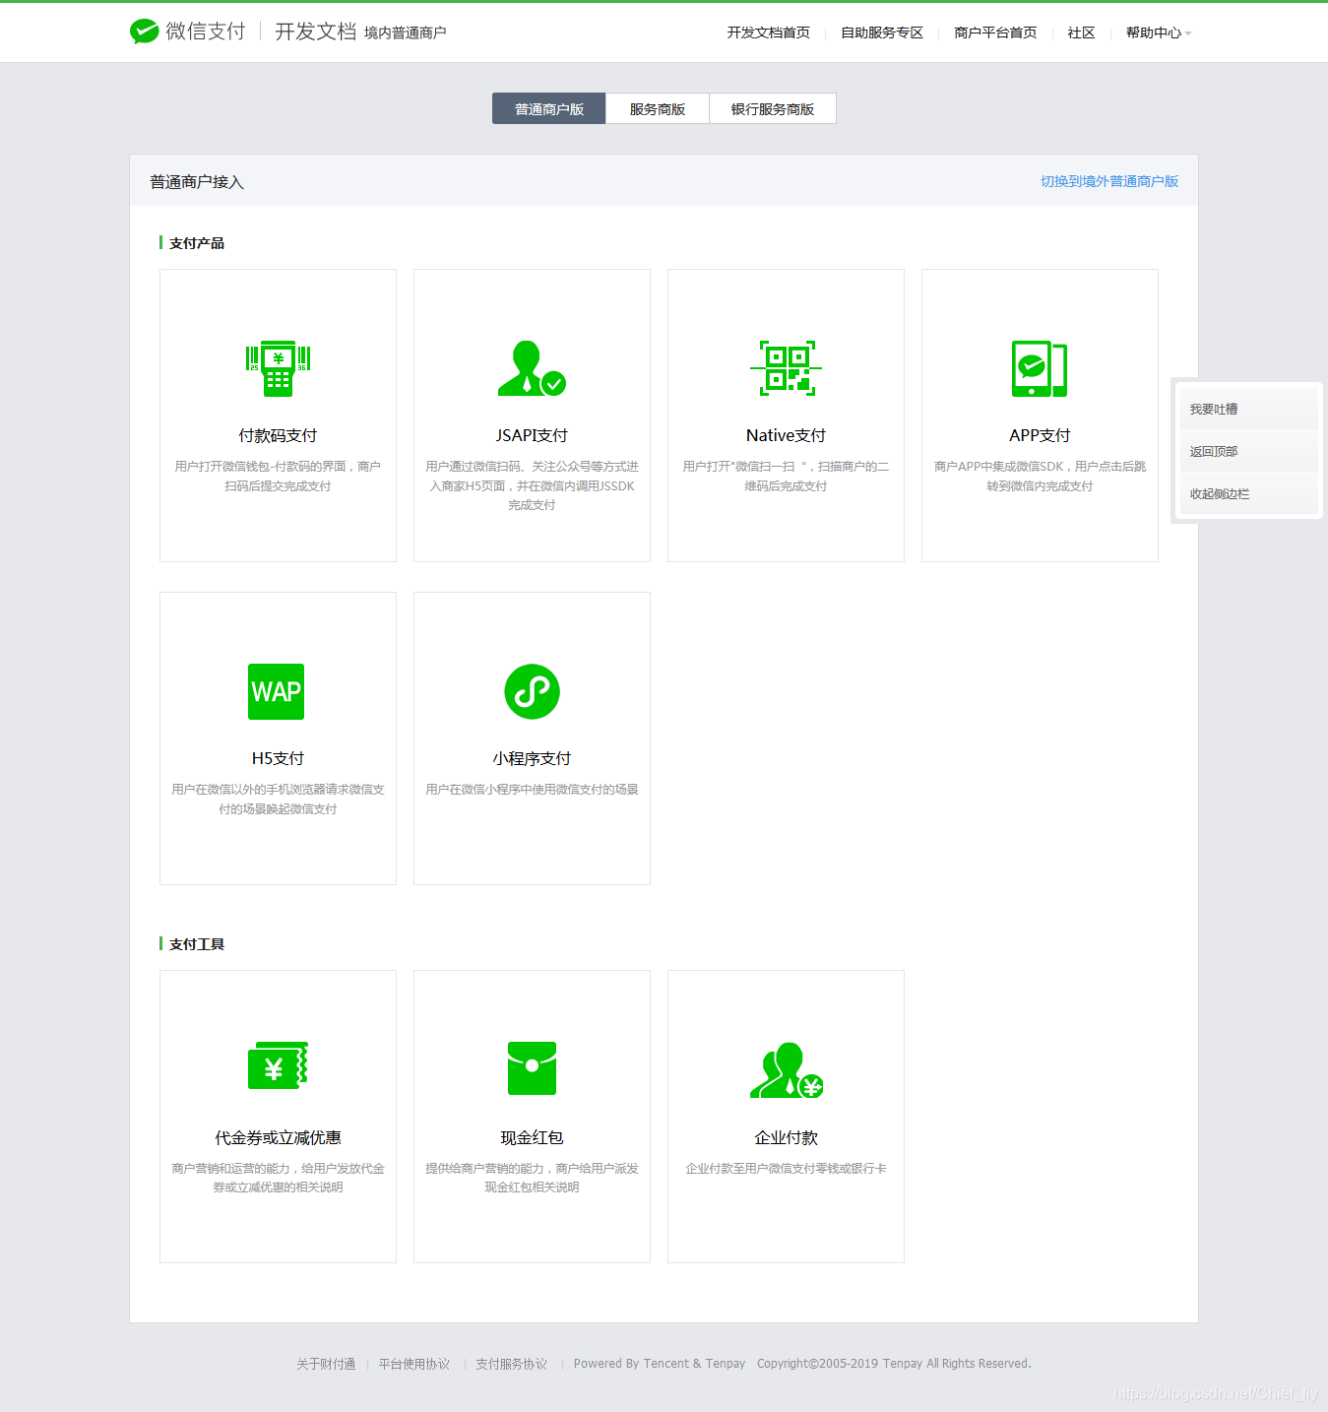The image size is (1328, 1412).
Task: Click the 开发文档 header title text
Action: point(315,32)
